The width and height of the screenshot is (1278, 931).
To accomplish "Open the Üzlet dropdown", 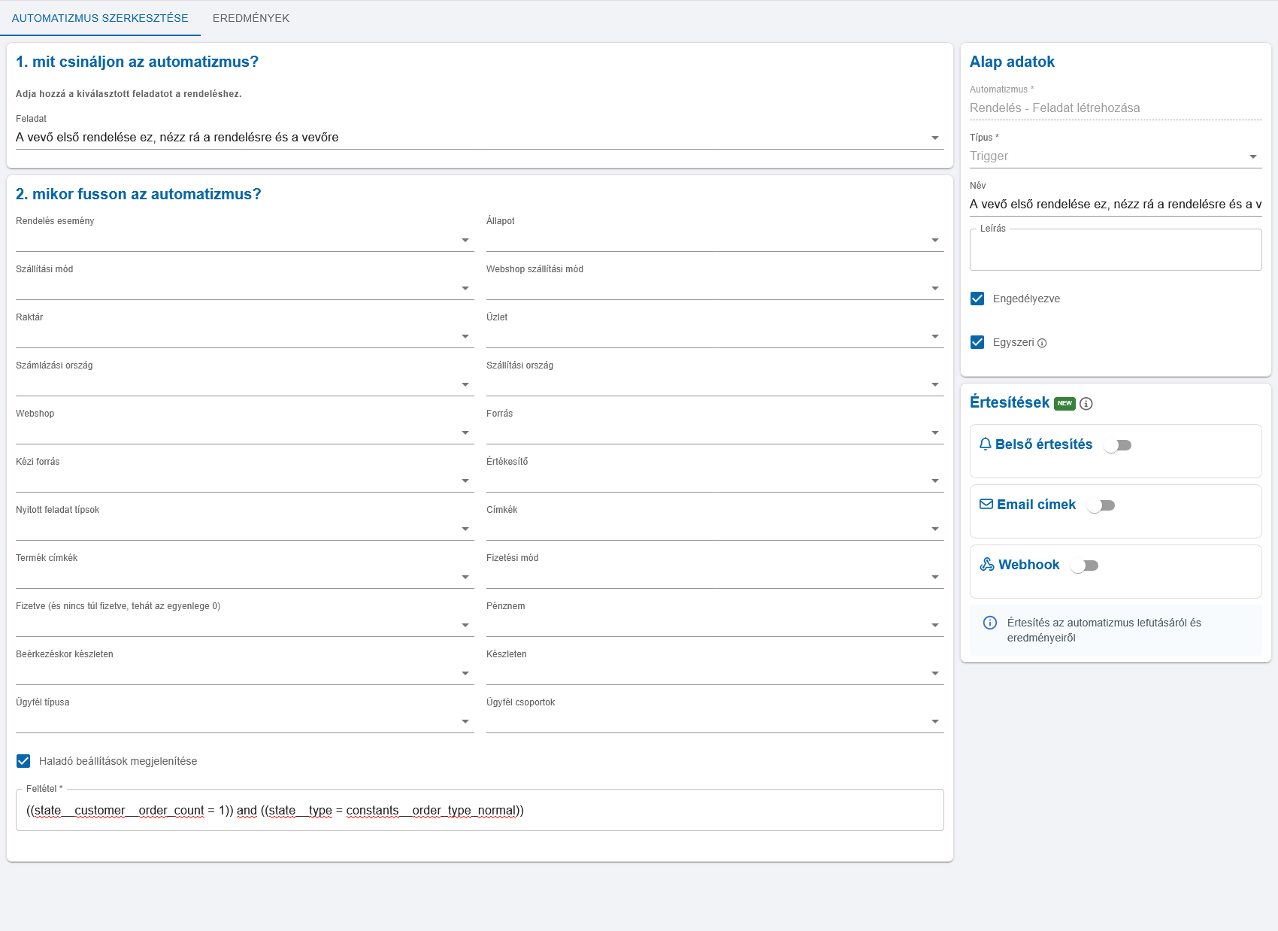I will (715, 336).
